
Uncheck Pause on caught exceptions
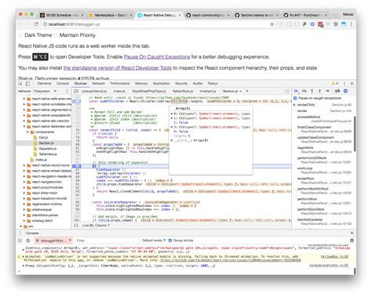pyautogui.click(x=295, y=98)
